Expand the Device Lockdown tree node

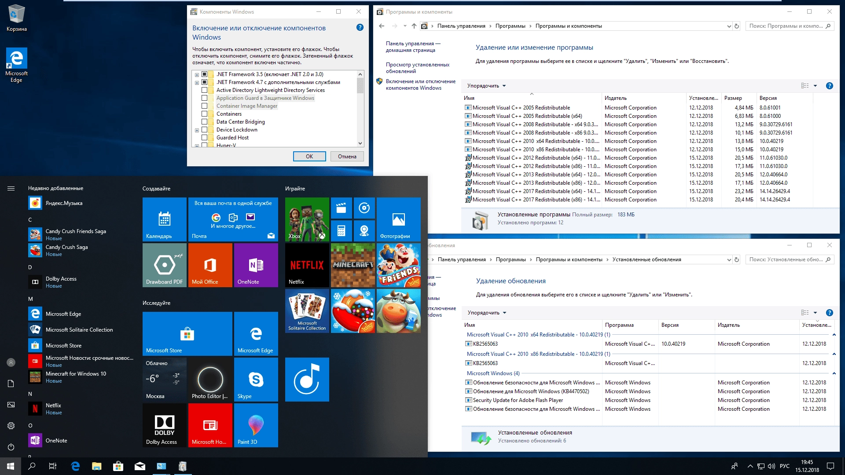click(x=197, y=130)
